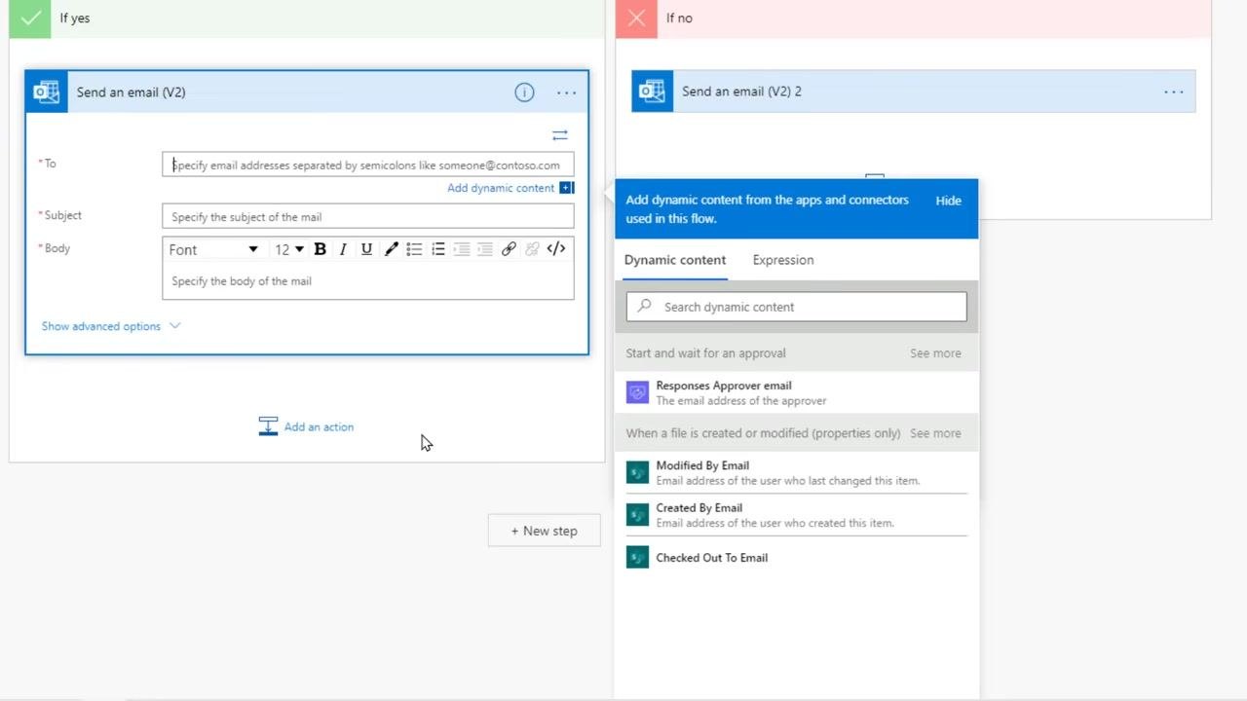Select Modified By Email dynamic content
Screen dimensions: 1247x701
pyautogui.click(x=797, y=472)
